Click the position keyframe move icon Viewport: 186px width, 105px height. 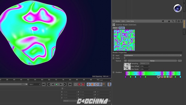pyautogui.click(x=88, y=84)
